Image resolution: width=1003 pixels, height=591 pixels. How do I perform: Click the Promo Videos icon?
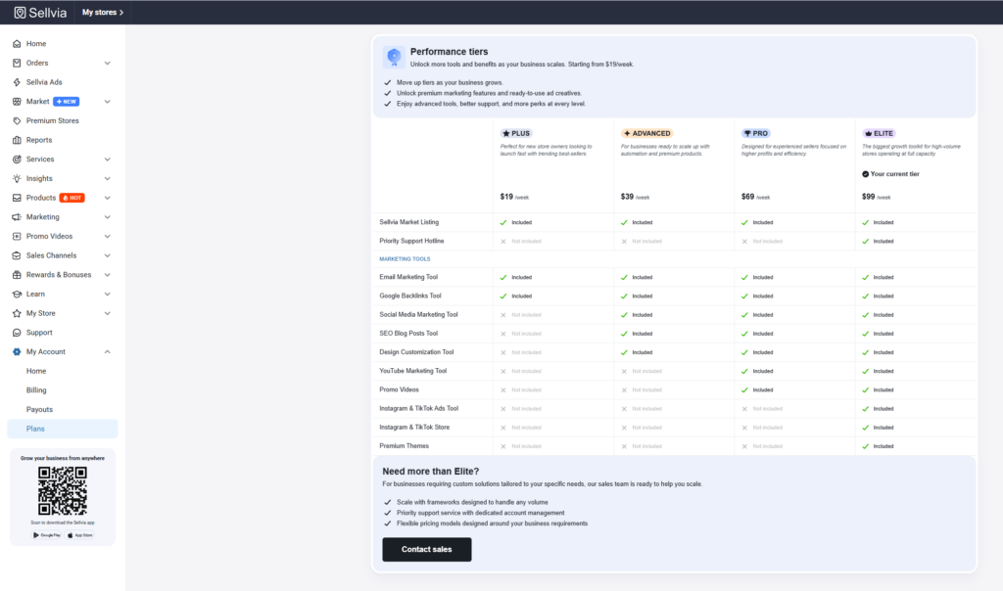[17, 236]
